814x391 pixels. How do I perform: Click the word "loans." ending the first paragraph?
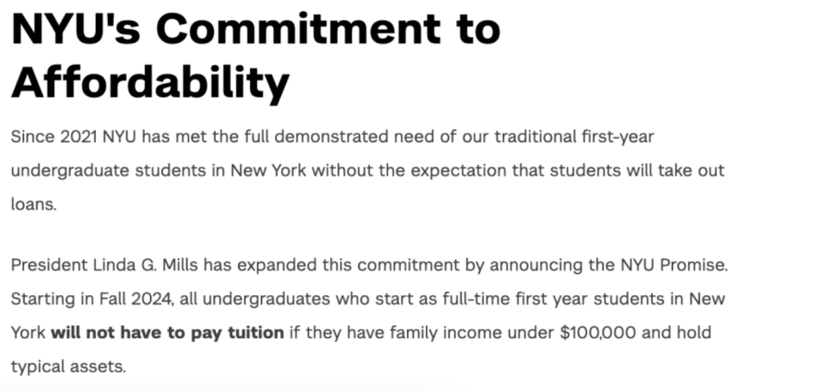point(33,204)
